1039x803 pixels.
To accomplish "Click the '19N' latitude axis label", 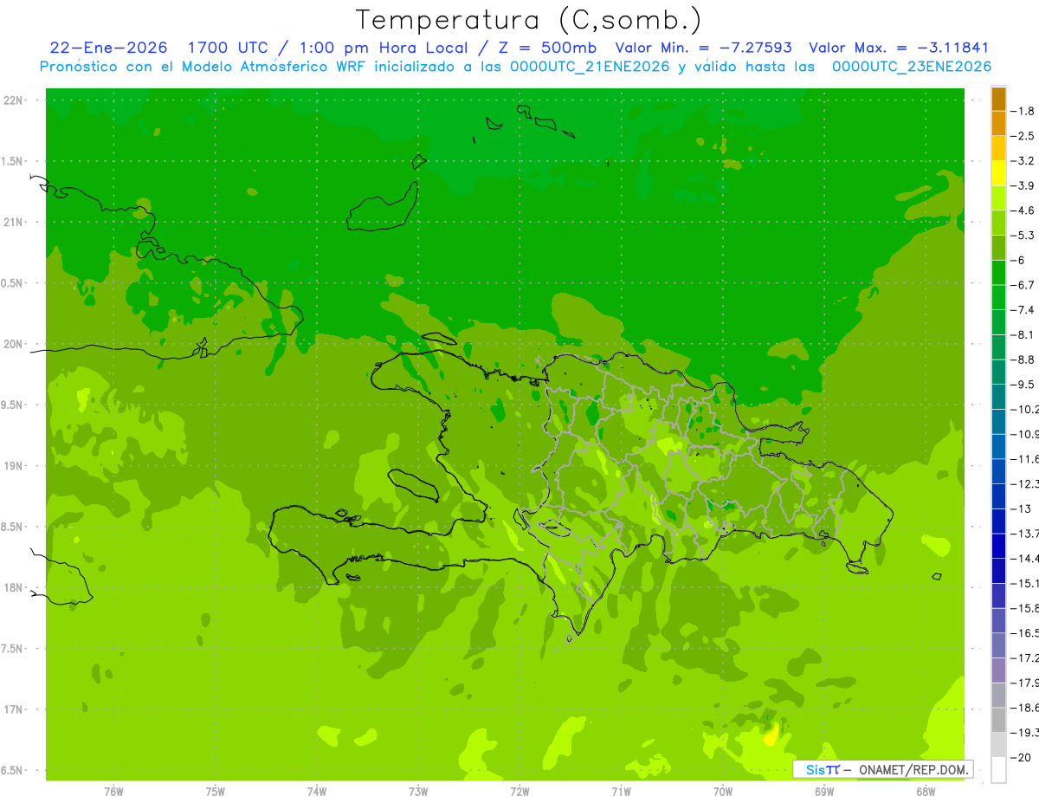I will [x=15, y=466].
